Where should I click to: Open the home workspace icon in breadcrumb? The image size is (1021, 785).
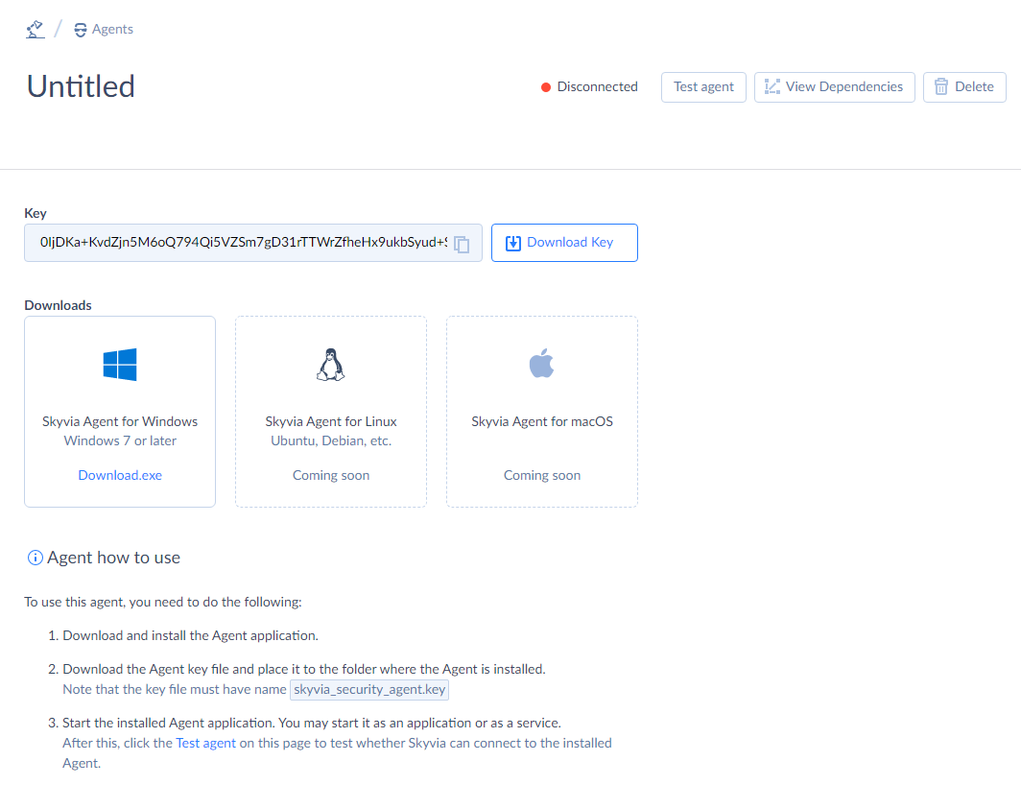pyautogui.click(x=36, y=30)
